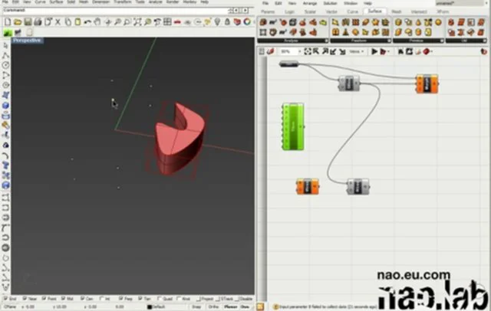Viewport: 491px width, 311px height.
Task: Expand the Primitive panel arrow
Action: pyautogui.click(x=442, y=41)
